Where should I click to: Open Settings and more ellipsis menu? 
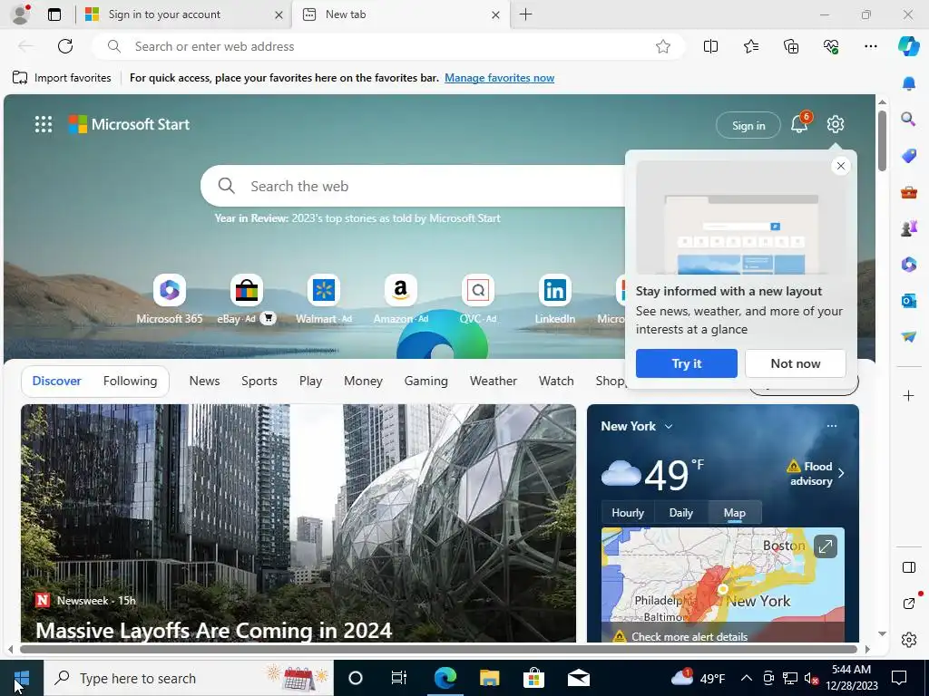pyautogui.click(x=870, y=46)
